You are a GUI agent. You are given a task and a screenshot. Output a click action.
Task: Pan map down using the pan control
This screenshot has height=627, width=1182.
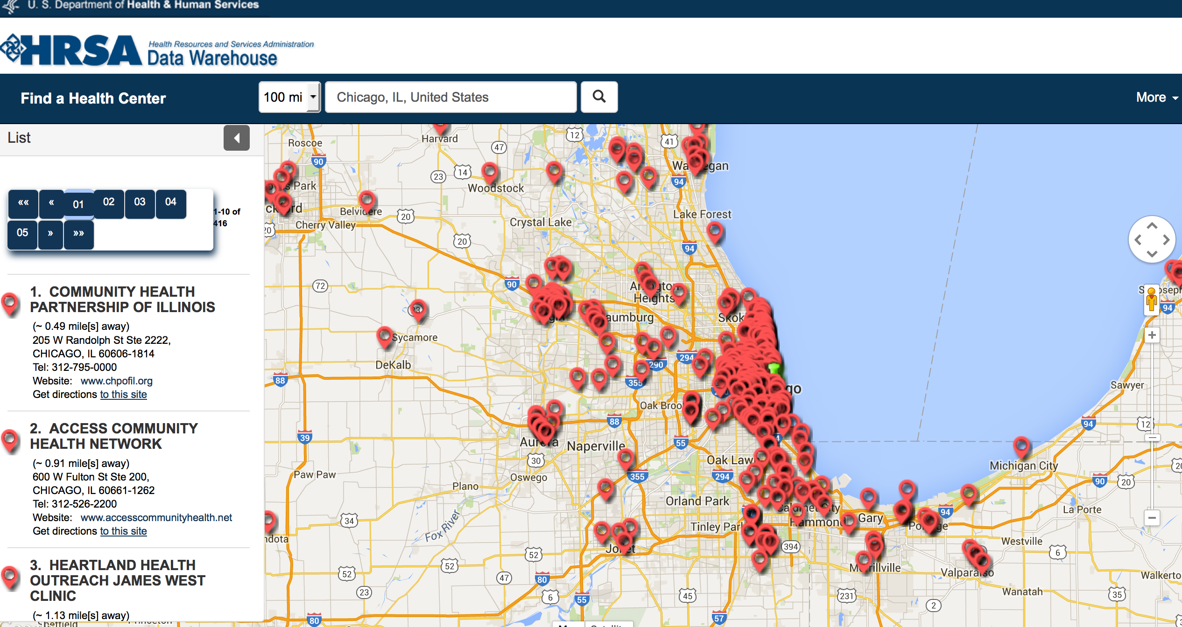(1152, 254)
